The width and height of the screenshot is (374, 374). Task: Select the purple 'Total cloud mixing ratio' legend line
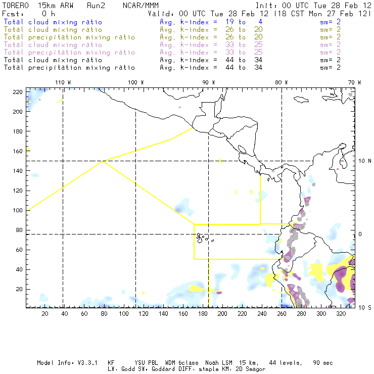coord(53,45)
